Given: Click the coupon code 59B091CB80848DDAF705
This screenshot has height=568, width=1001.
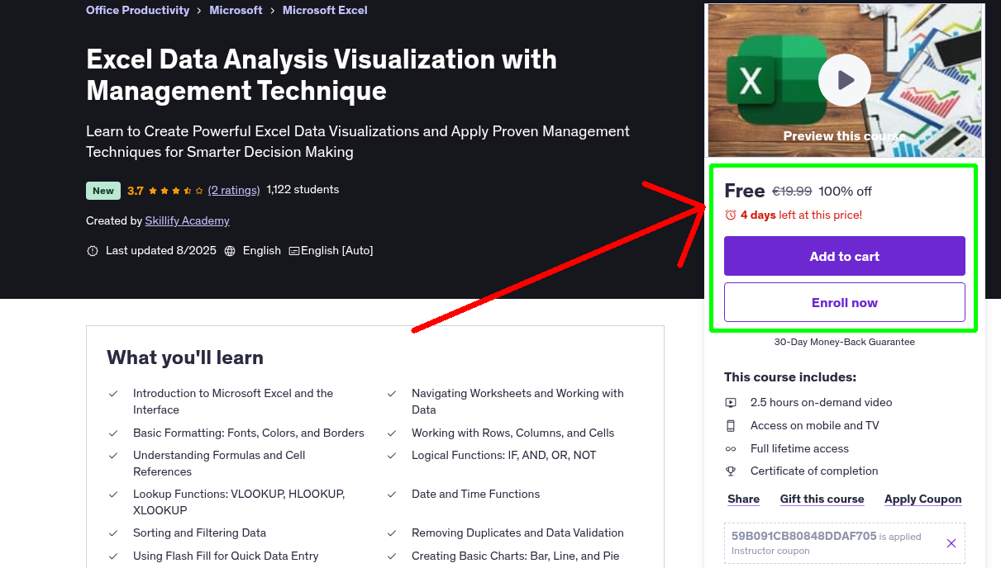Looking at the screenshot, I should click(803, 536).
